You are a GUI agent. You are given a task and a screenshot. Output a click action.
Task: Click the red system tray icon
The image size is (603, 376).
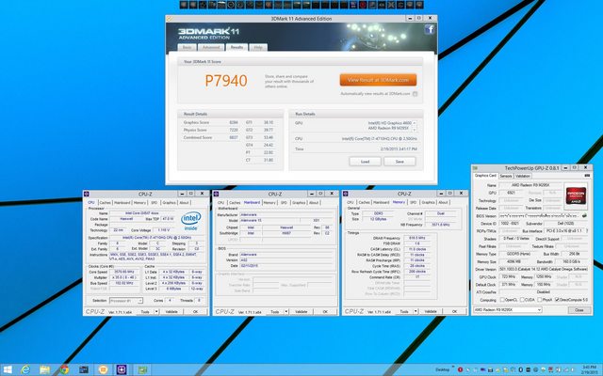coord(460,369)
